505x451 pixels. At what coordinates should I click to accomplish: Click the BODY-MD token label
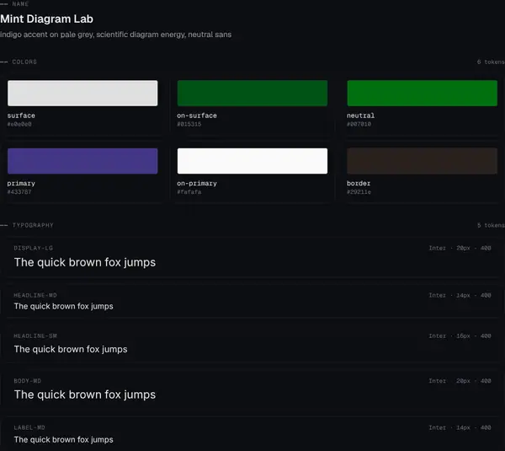(28, 381)
